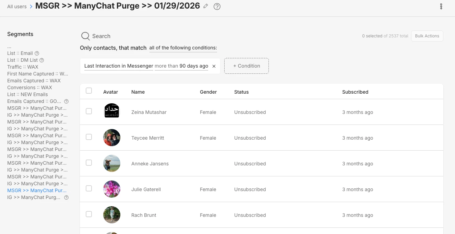Click help icon beside Emails Captured :: GO segment

pos(67,101)
